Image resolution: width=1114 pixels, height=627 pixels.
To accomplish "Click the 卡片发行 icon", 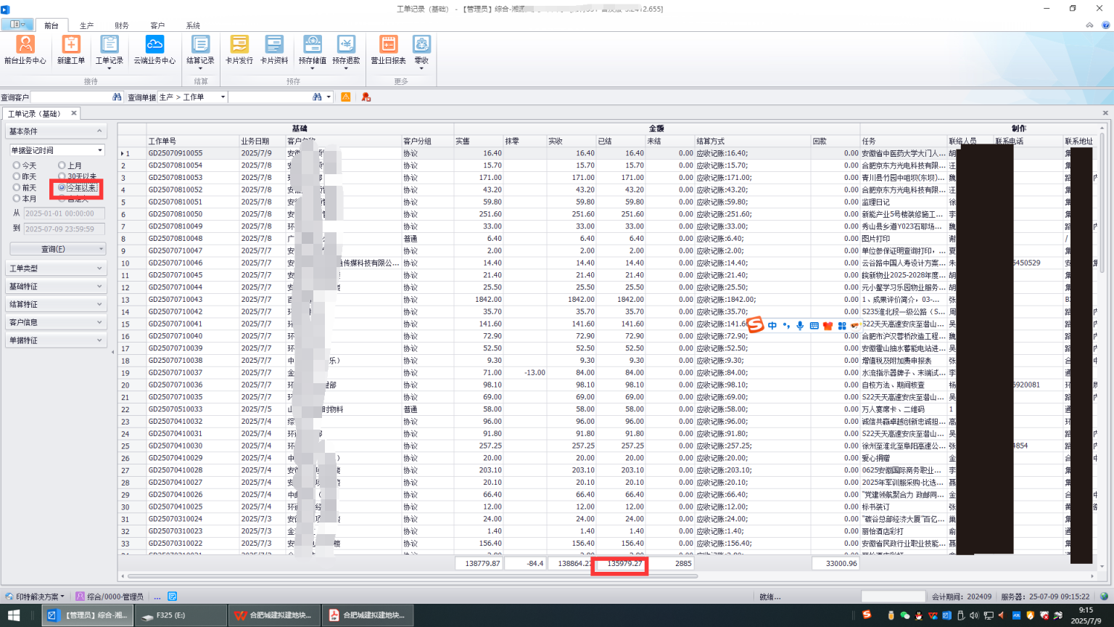I will click(239, 49).
